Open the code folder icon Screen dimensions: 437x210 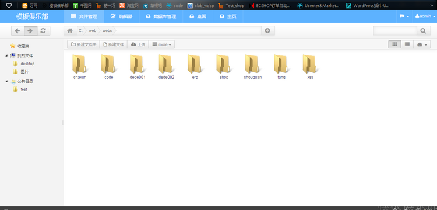coord(109,64)
